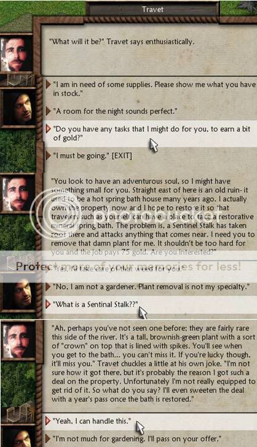Click arrow beside "I must be going"

pos(48,156)
